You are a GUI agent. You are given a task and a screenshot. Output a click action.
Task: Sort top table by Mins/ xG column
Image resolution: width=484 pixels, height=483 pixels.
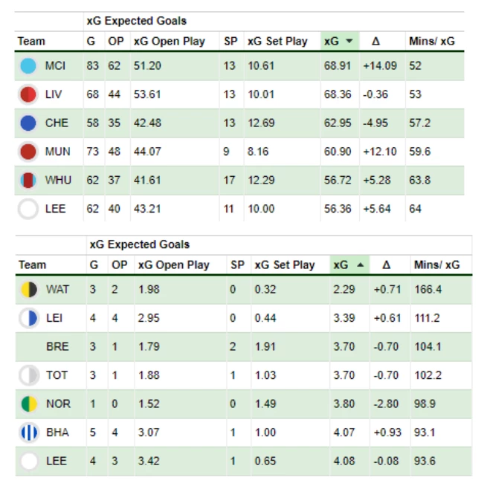(432, 41)
